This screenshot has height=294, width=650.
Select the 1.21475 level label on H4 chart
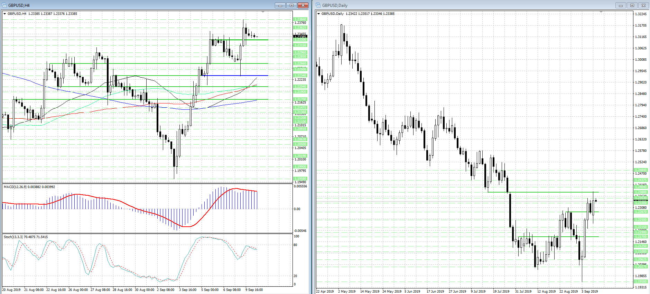pyautogui.click(x=300, y=108)
